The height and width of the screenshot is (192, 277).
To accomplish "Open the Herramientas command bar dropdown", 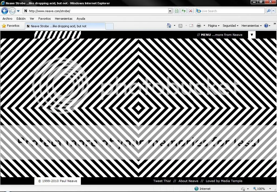I will tap(251, 26).
